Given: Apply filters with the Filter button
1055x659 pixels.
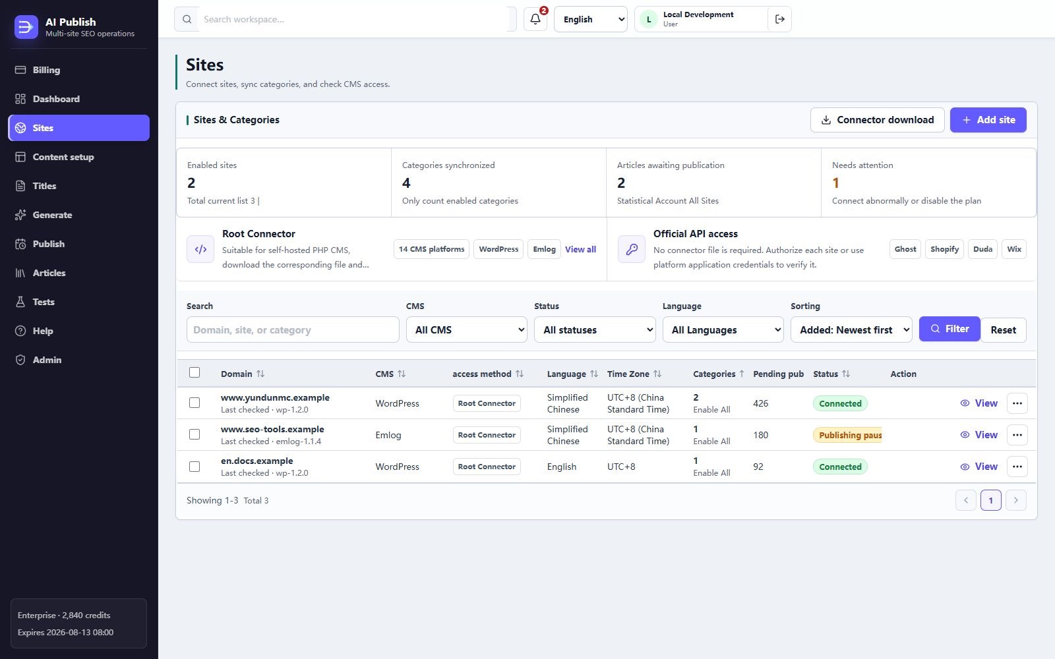Looking at the screenshot, I should 950,329.
